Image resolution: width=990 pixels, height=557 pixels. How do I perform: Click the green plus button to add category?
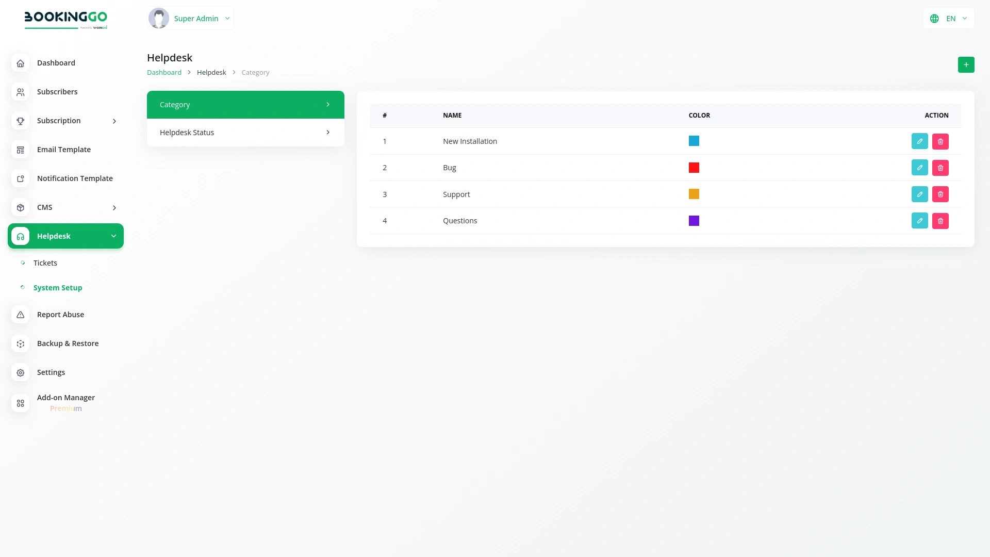click(x=966, y=64)
